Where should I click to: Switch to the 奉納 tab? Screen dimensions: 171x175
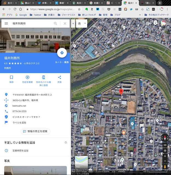click(x=62, y=3)
